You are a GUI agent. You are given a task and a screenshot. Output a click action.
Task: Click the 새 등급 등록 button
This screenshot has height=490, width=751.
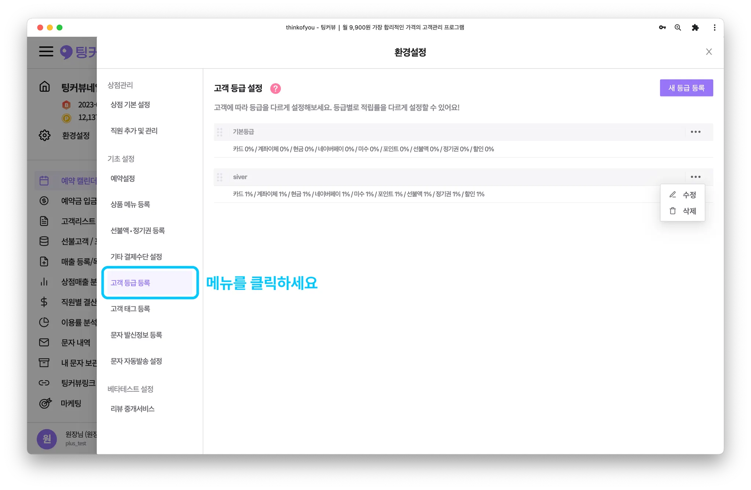tap(686, 88)
